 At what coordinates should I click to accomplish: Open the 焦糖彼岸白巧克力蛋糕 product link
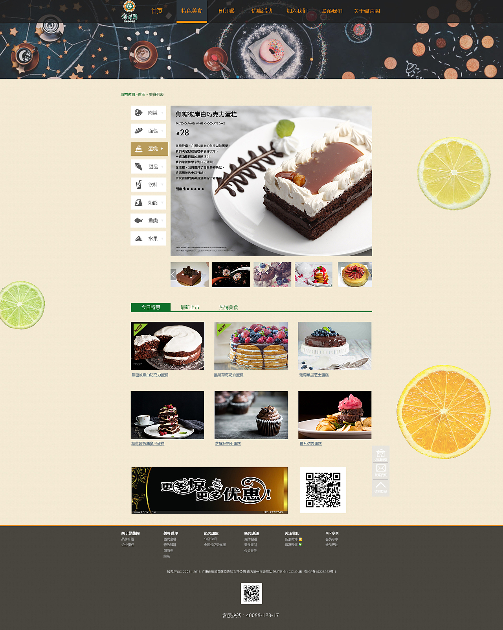click(150, 375)
